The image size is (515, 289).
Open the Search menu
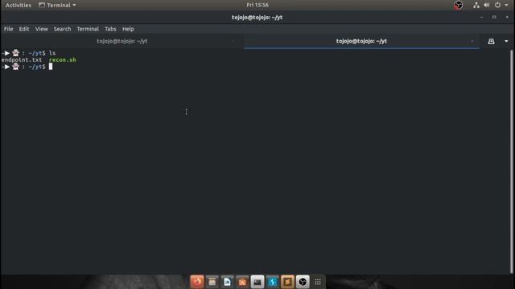coord(63,29)
